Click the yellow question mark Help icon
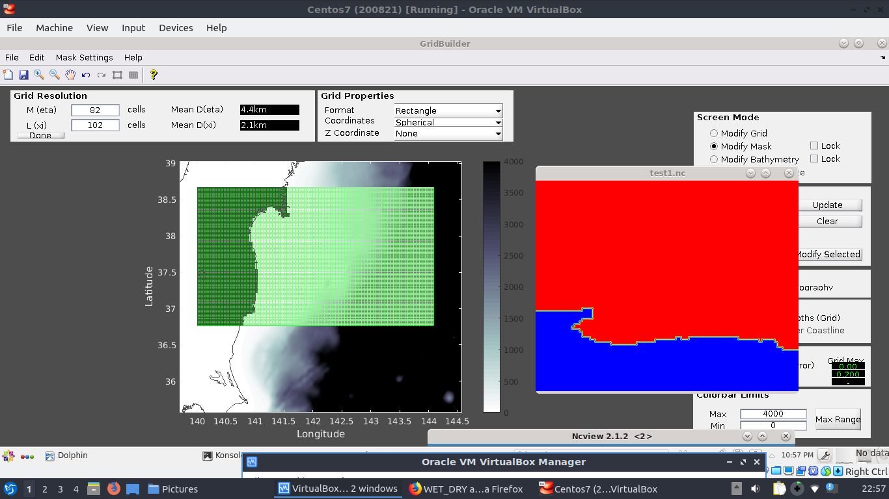The image size is (889, 499). click(154, 75)
